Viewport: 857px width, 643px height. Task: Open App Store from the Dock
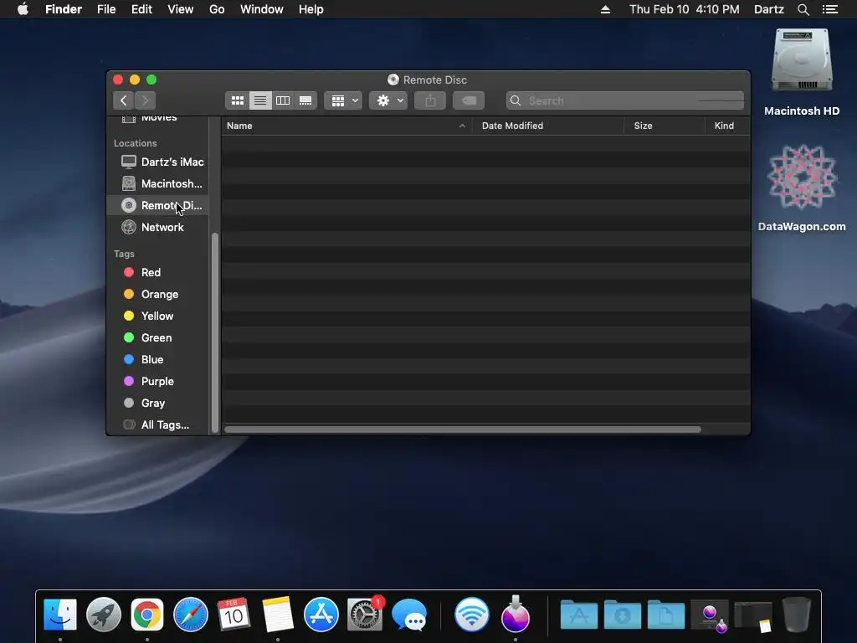tap(321, 615)
